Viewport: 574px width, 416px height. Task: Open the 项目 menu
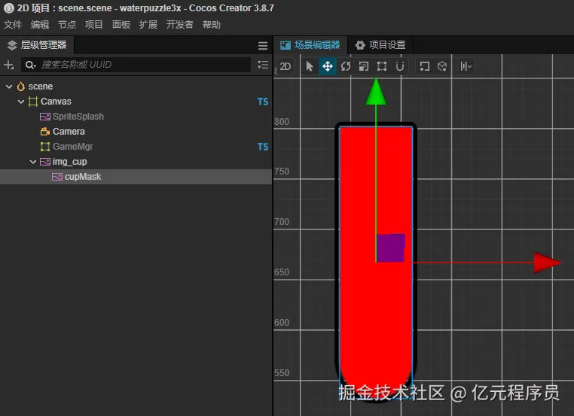93,25
